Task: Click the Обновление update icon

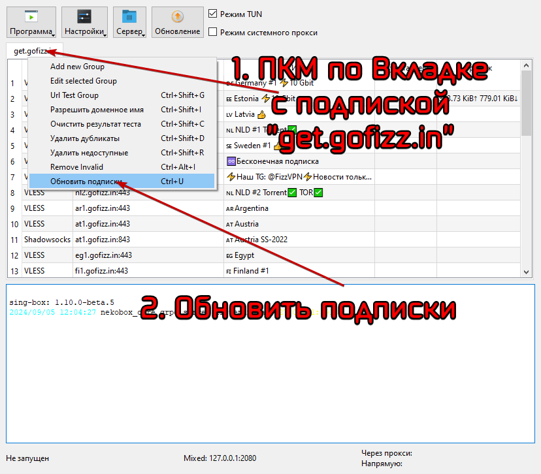Action: [x=177, y=17]
